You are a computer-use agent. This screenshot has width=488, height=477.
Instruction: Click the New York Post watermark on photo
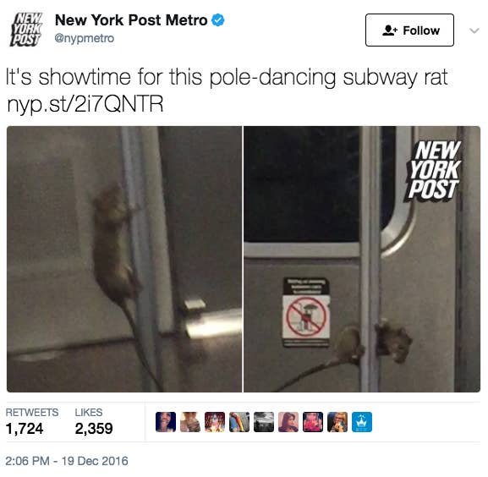[434, 170]
